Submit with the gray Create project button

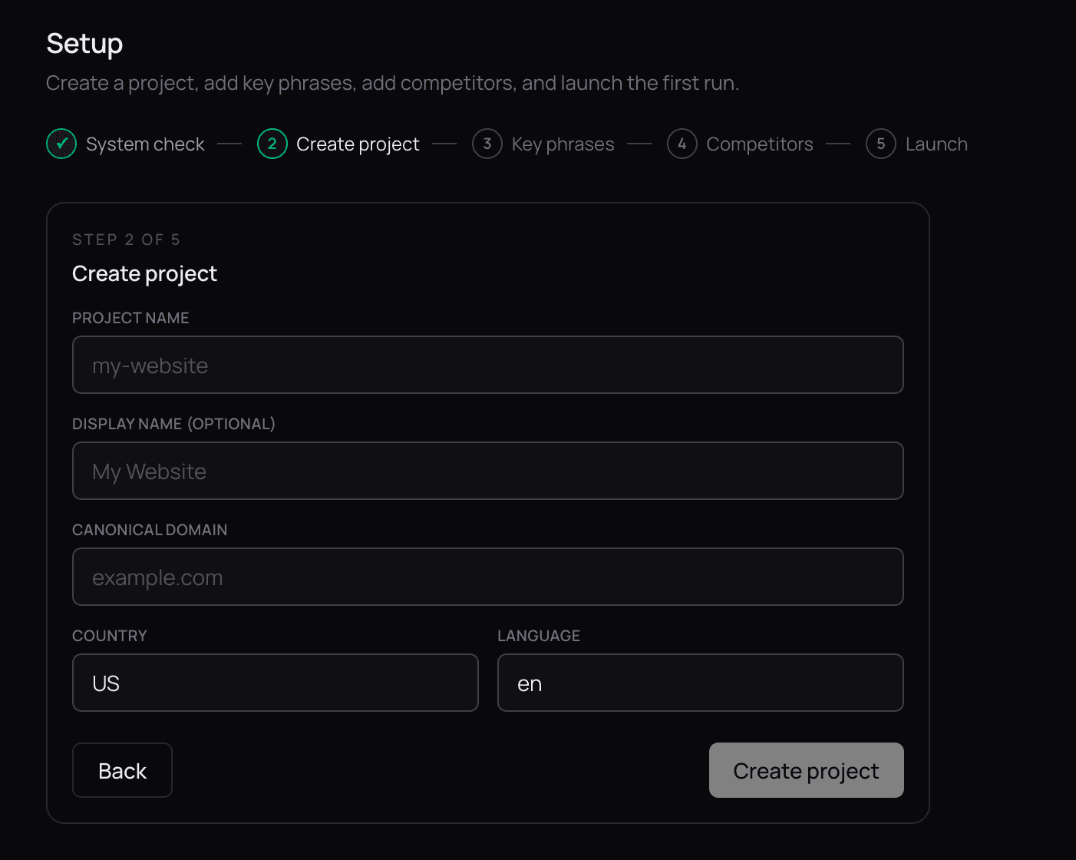(806, 770)
